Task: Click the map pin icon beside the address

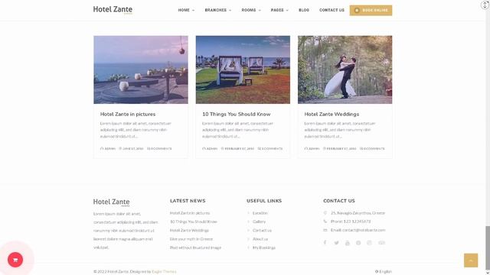Action: pyautogui.click(x=325, y=213)
